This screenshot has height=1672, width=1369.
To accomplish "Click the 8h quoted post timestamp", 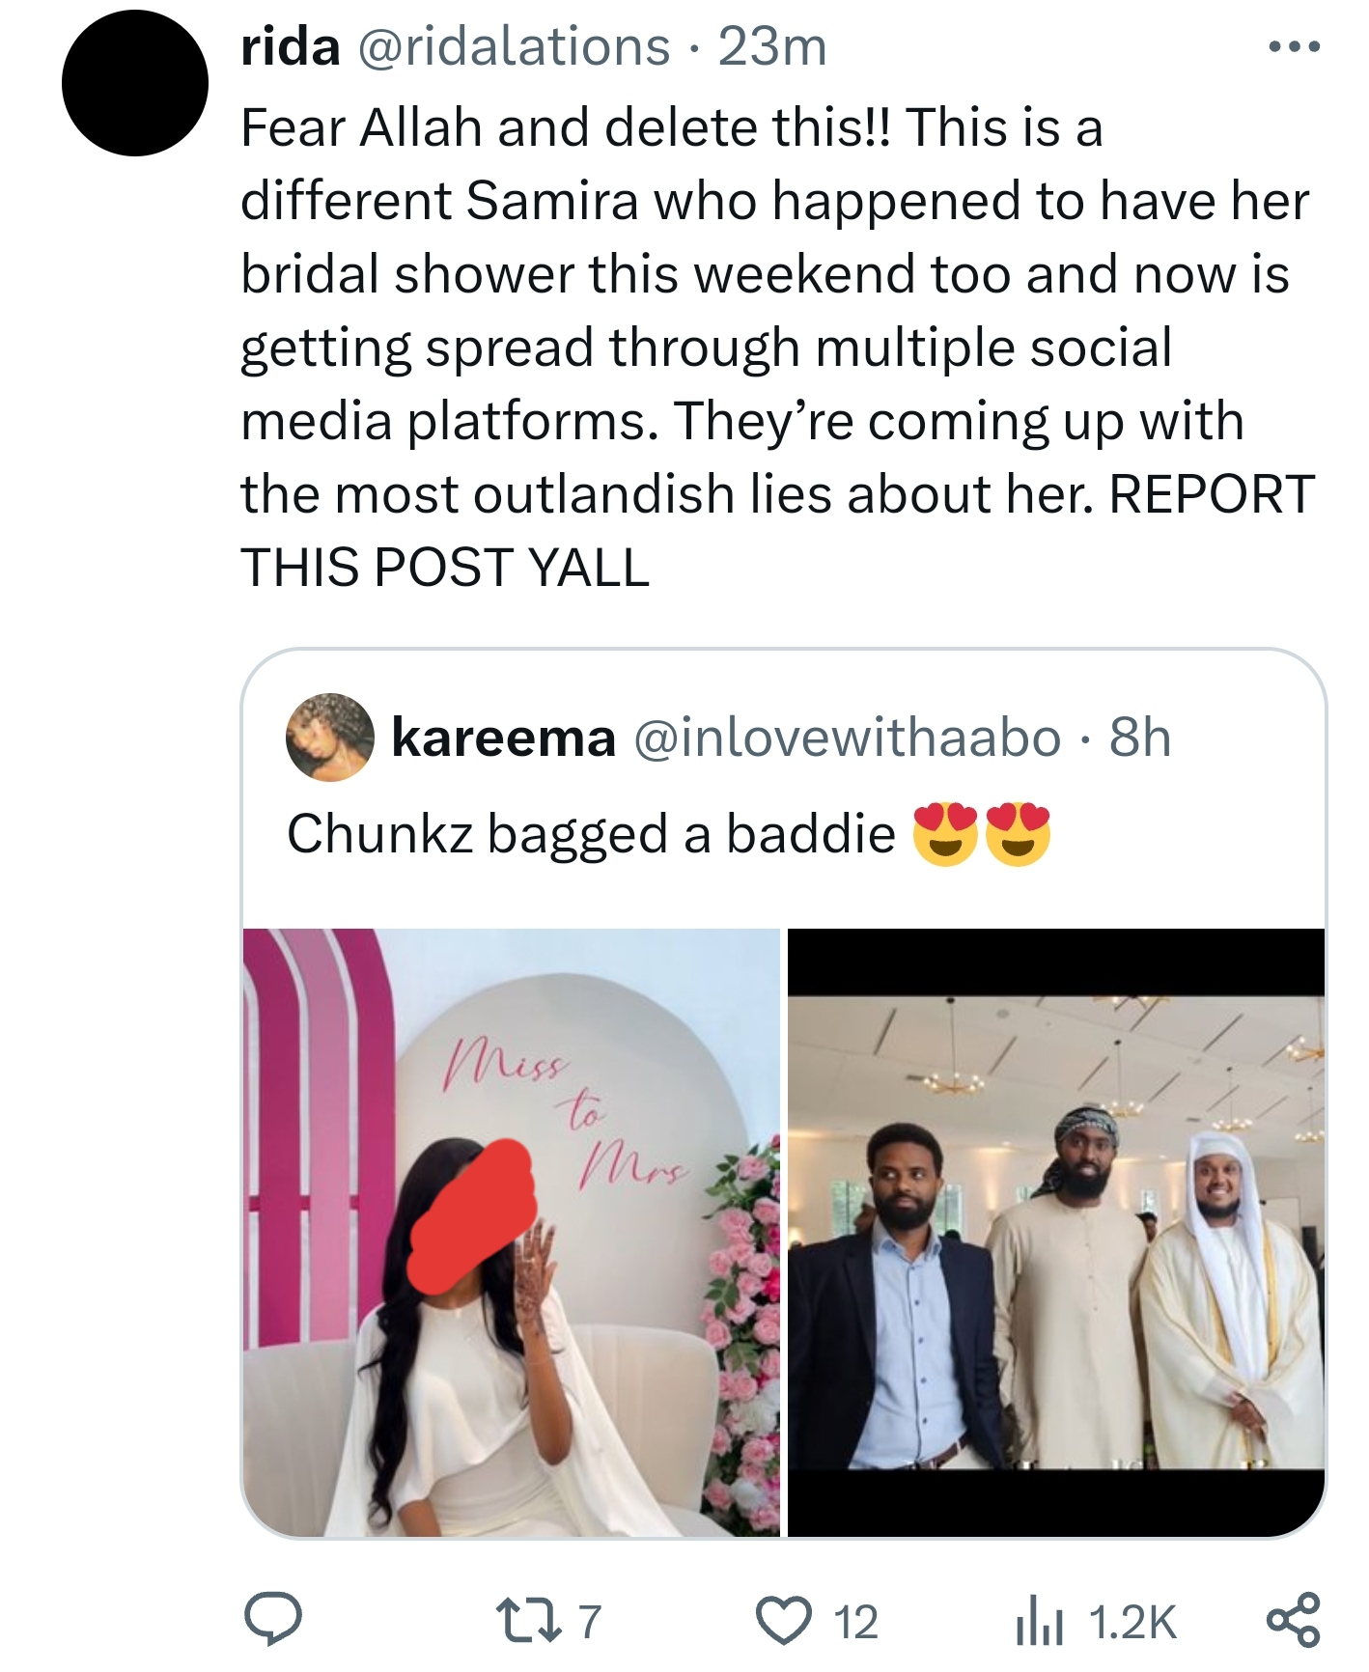I will click(x=1140, y=738).
